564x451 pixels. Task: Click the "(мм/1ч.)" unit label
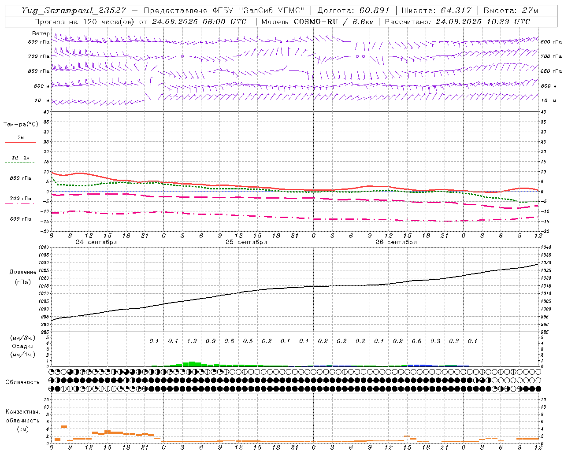(x=22, y=355)
